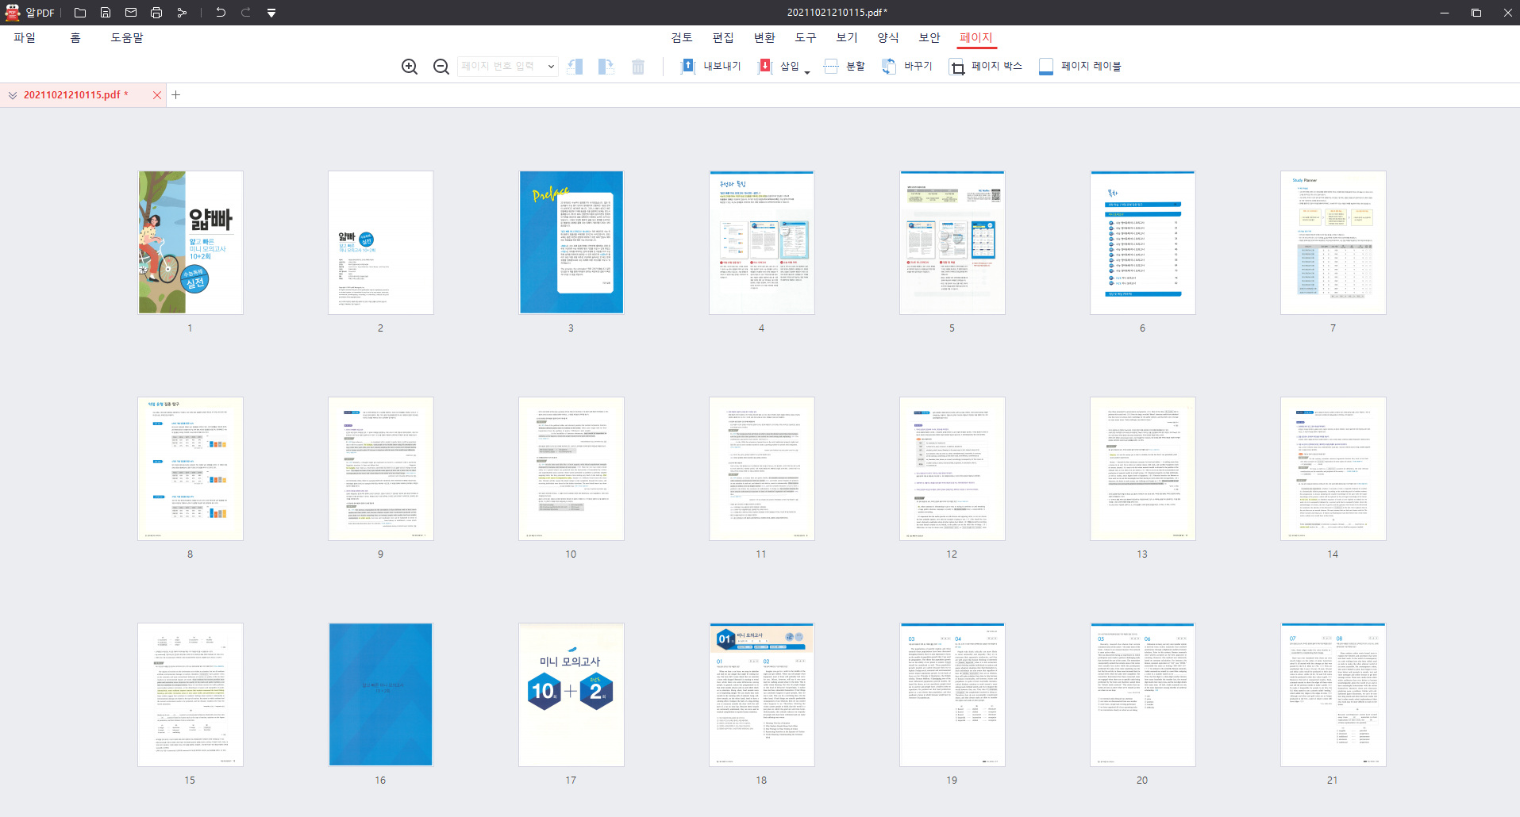1520x817 pixels.
Task: Select page 14 thumbnail
Action: (1333, 469)
